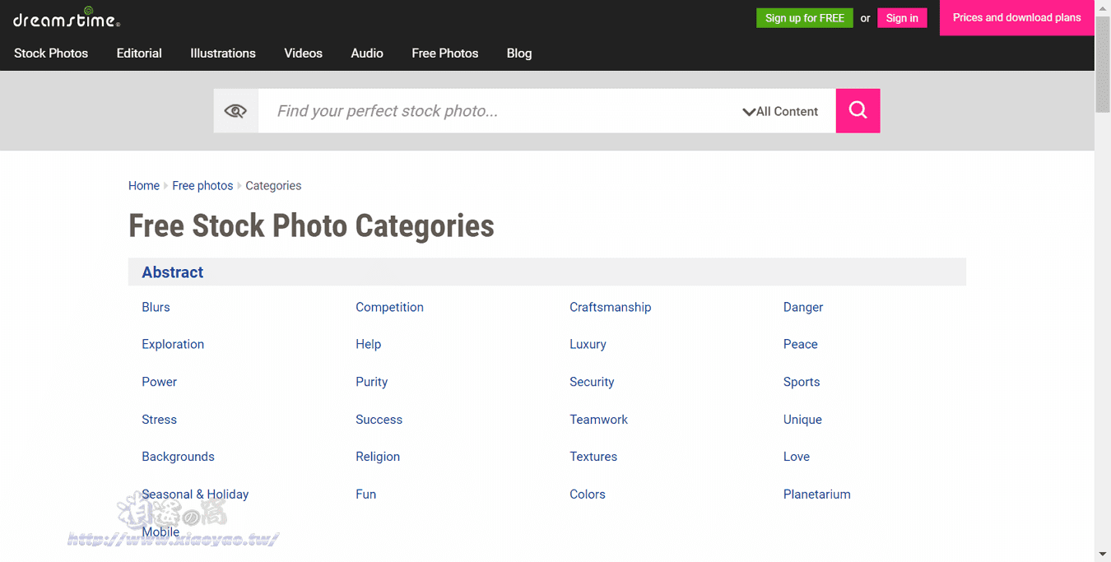Go to Free Photos section
The image size is (1111, 562).
point(445,53)
